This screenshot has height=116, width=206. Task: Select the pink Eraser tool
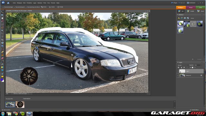pyautogui.click(x=2, y=58)
